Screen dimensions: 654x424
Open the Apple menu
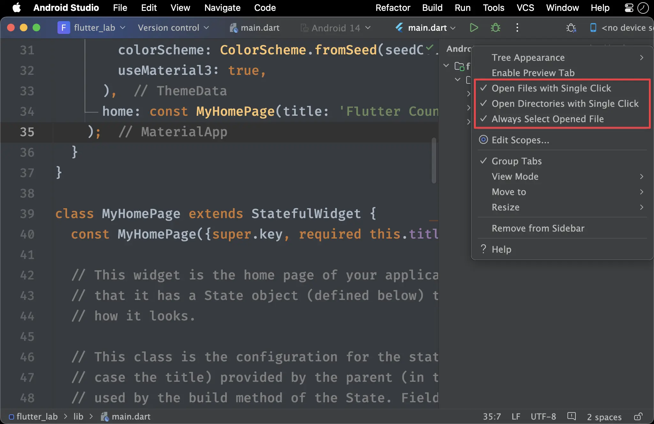point(17,7)
